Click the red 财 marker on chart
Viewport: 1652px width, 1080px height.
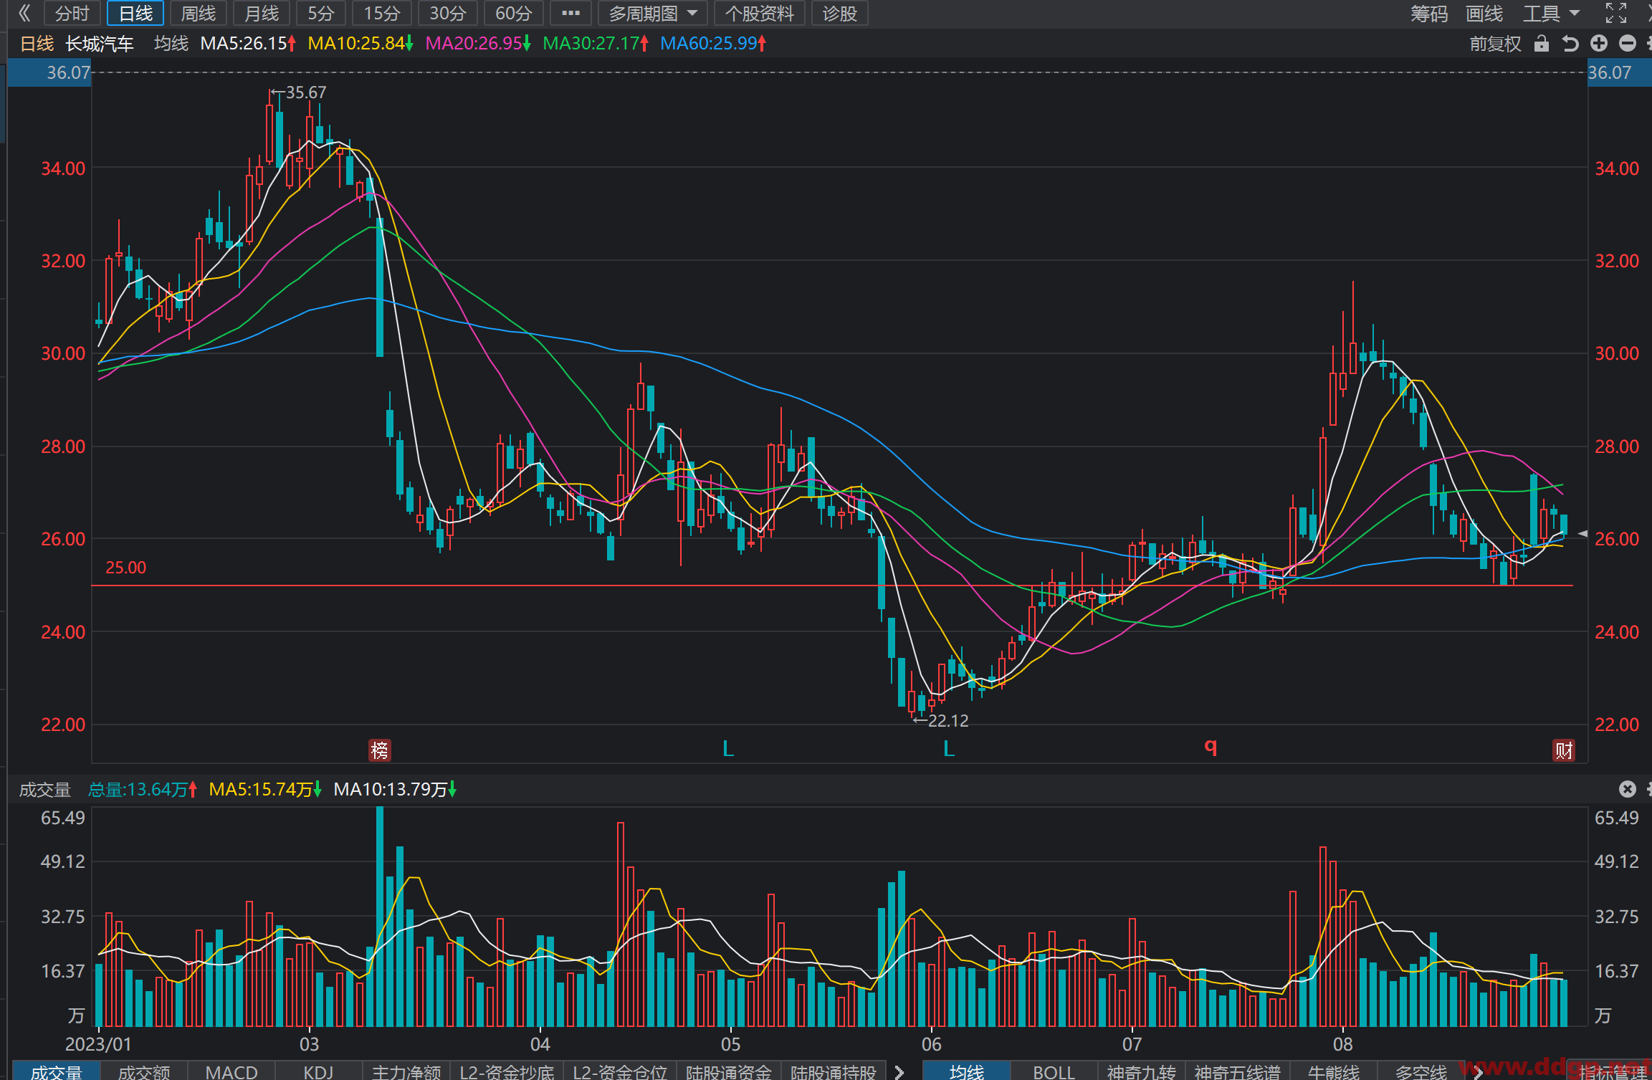(1564, 750)
